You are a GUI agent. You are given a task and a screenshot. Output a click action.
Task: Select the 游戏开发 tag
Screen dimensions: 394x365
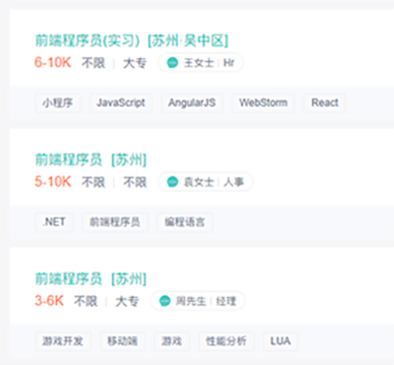pos(63,341)
